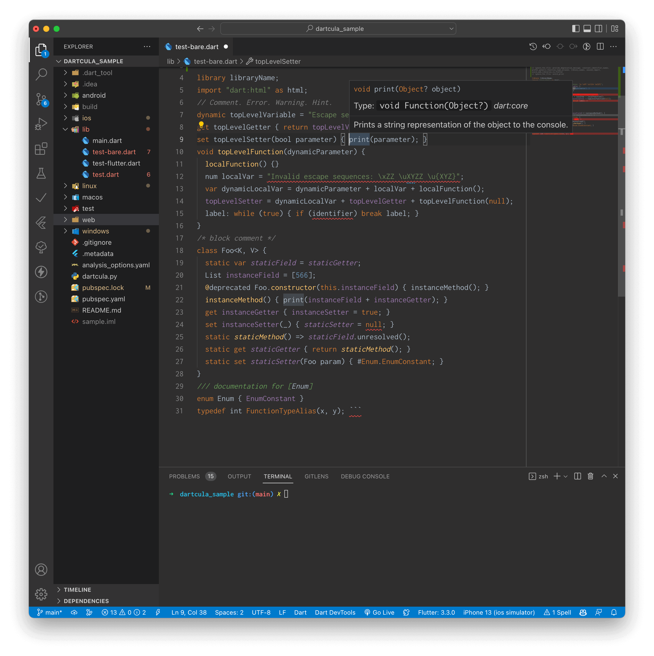654x656 pixels.
Task: Switch to the DEBUG CONSOLE tab
Action: point(365,476)
